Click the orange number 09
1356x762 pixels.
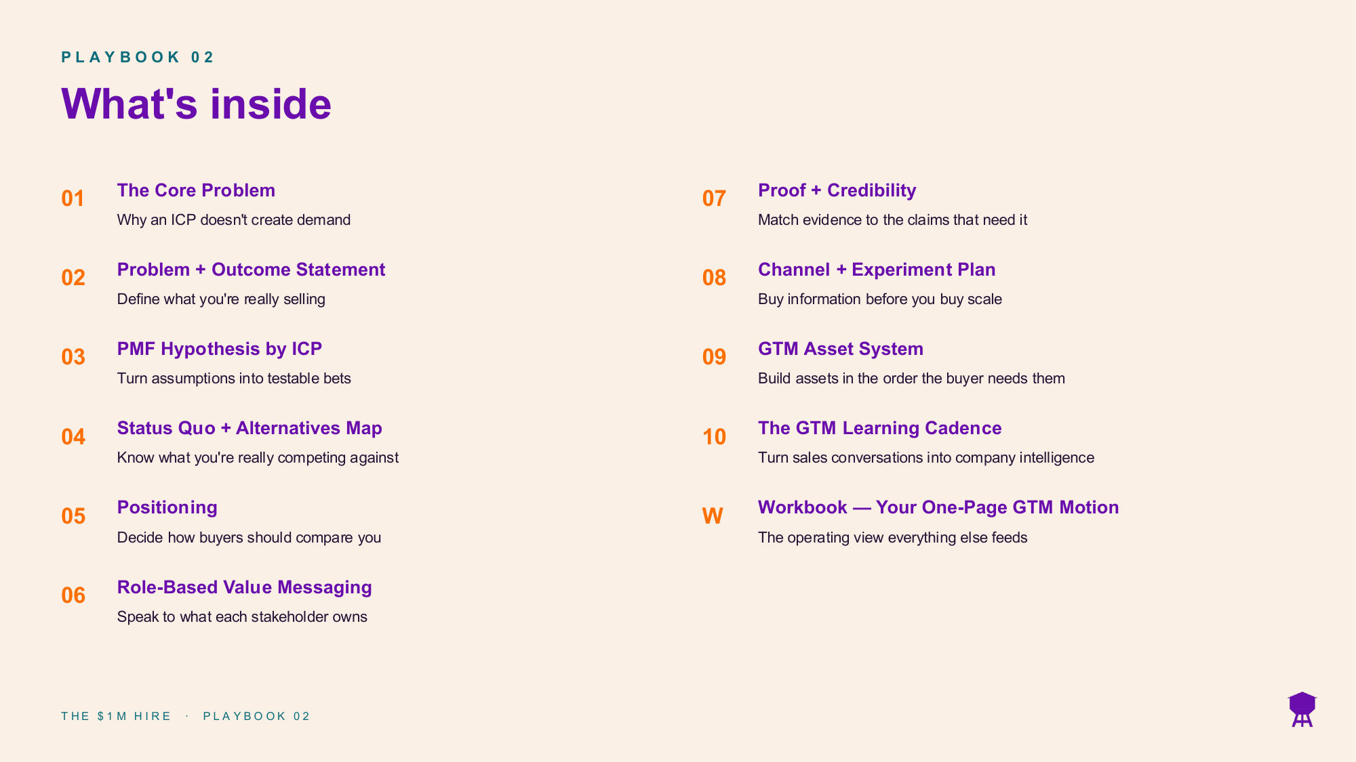(715, 357)
